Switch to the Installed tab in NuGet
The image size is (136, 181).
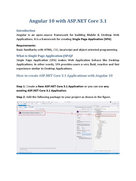26,107
